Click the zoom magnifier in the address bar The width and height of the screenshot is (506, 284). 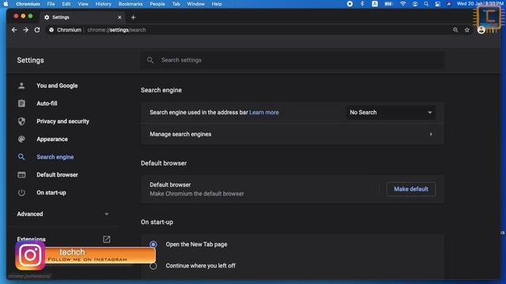point(455,30)
